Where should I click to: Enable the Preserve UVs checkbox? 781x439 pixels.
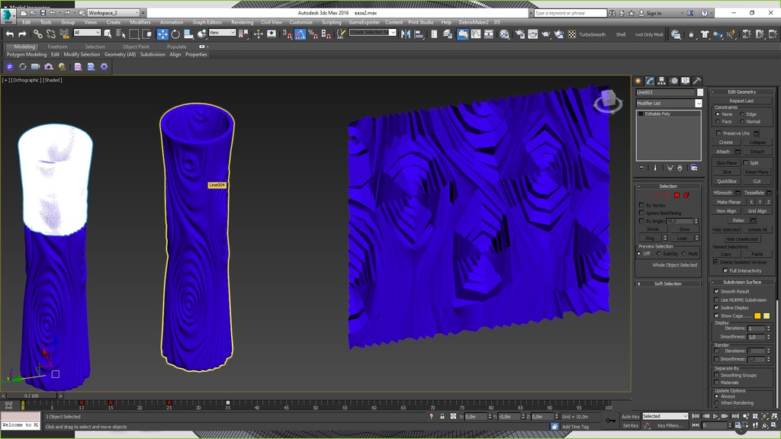tap(718, 133)
